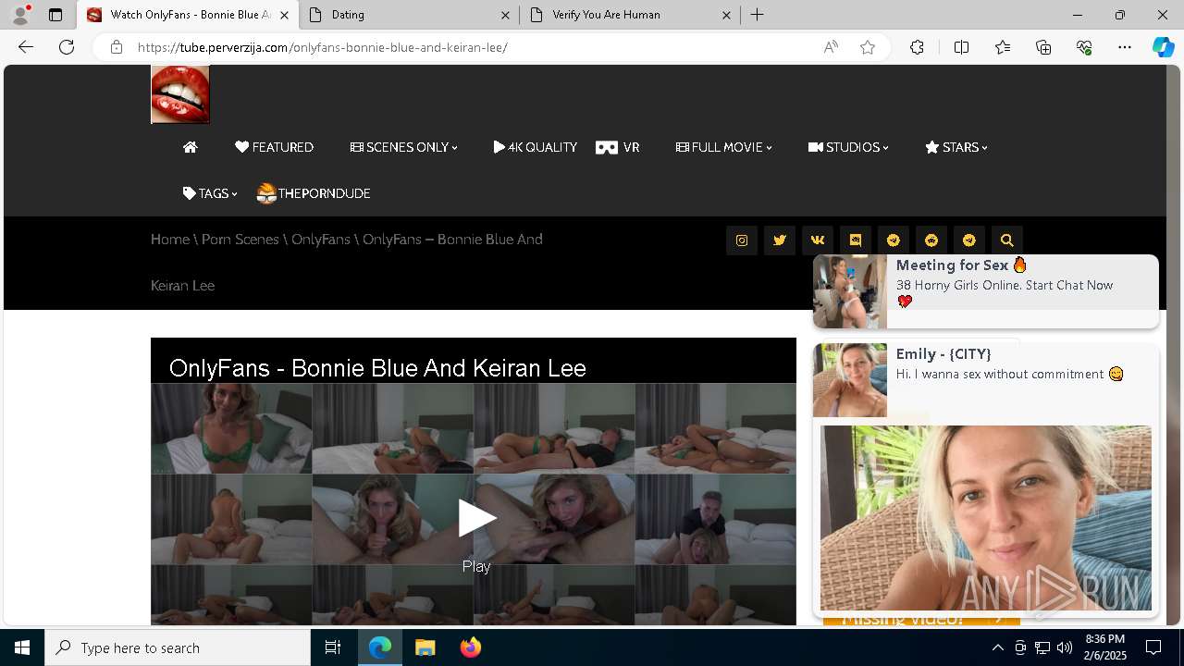Click the site logo
Viewport: 1184px width, 666px height.
[x=180, y=94]
